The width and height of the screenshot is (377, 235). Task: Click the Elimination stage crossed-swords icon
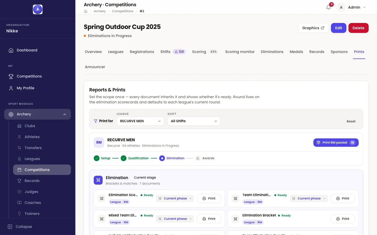coord(98,180)
